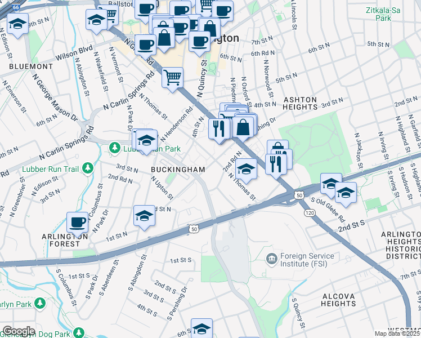Select the school marker above Bluemont near 6th St N
Viewport: 421px width, 338px height.
18,24
